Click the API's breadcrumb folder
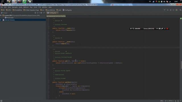 pos(9,10)
